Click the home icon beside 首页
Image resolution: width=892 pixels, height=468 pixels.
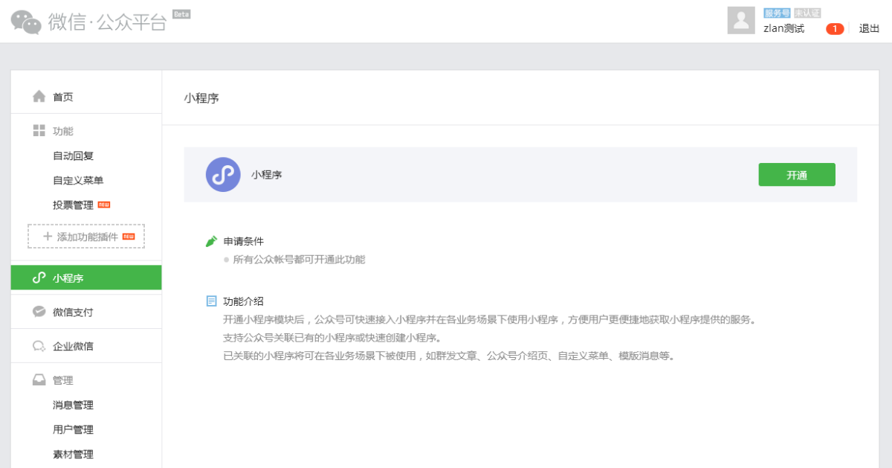click(39, 97)
